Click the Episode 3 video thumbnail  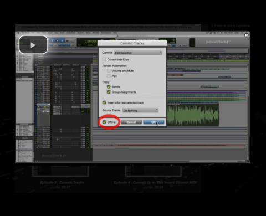pos(60,171)
